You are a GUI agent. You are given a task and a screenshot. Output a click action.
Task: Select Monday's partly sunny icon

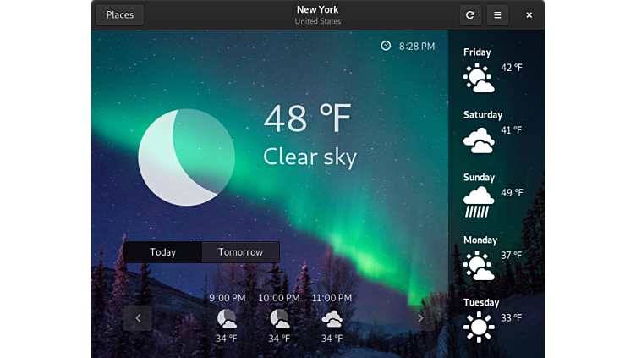[479, 266]
